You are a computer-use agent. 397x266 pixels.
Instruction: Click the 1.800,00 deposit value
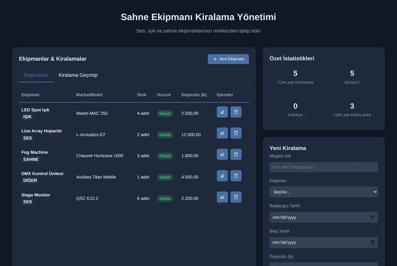[x=190, y=156]
